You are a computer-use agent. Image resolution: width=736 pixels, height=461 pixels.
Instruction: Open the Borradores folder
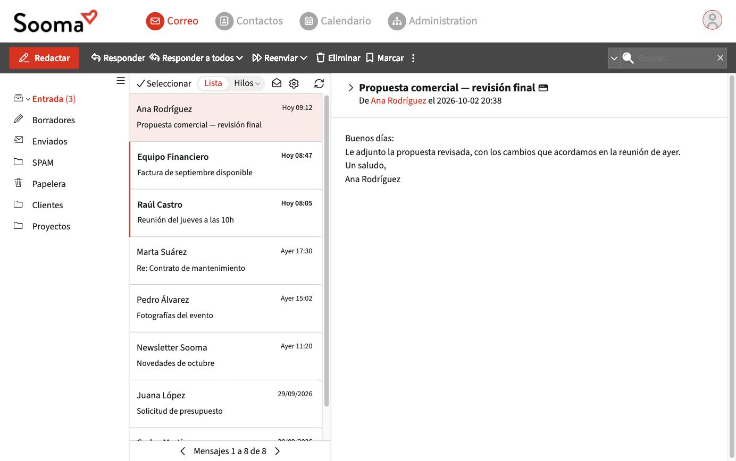click(x=54, y=120)
